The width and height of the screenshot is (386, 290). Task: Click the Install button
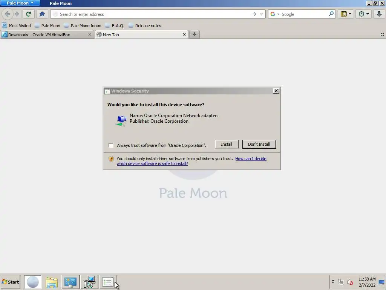(x=227, y=144)
